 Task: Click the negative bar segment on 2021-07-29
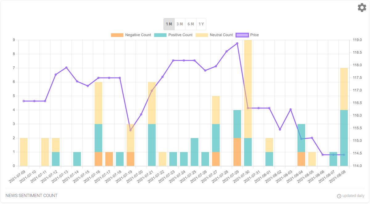[x=237, y=152]
